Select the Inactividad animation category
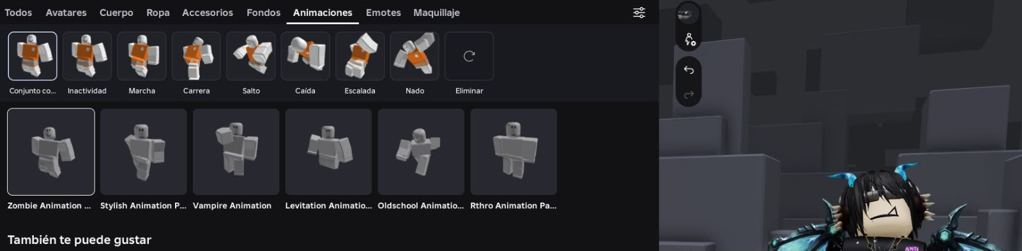1022x251 pixels. click(87, 56)
